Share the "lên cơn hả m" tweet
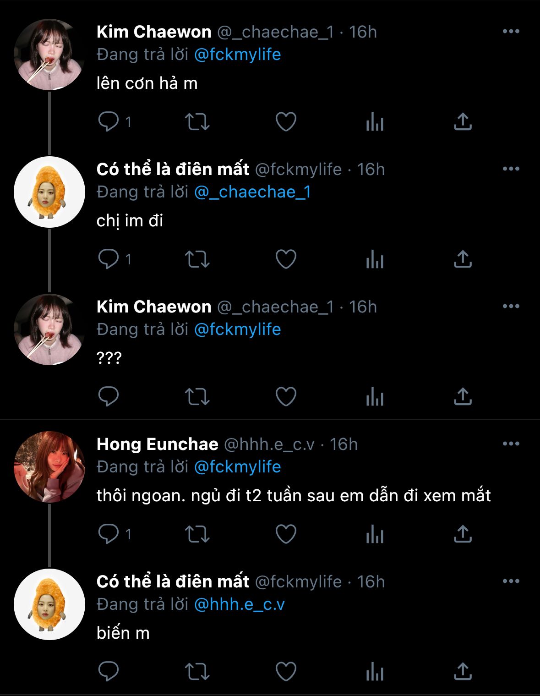Image resolution: width=540 pixels, height=696 pixels. coord(463,122)
